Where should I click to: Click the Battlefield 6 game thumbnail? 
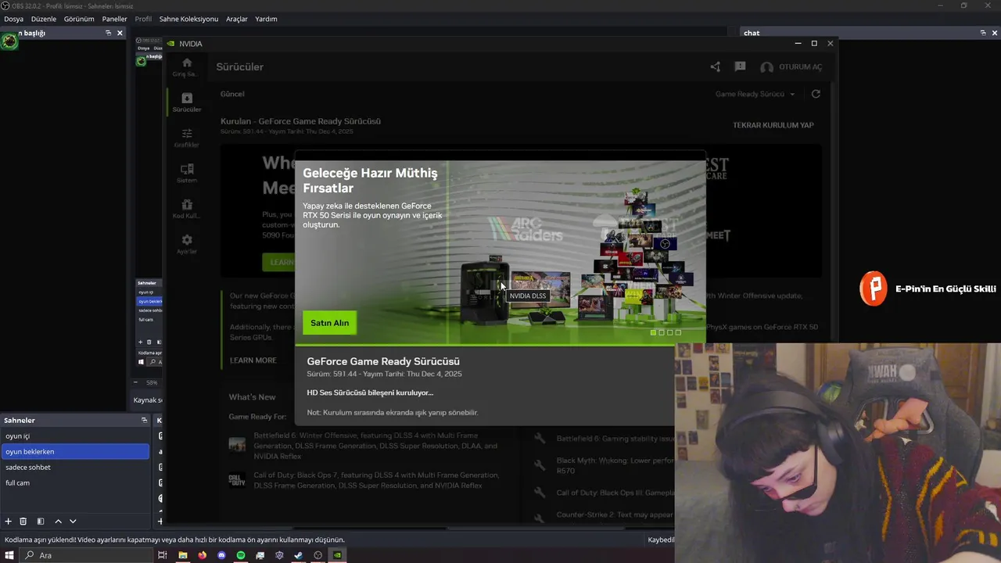(x=237, y=444)
